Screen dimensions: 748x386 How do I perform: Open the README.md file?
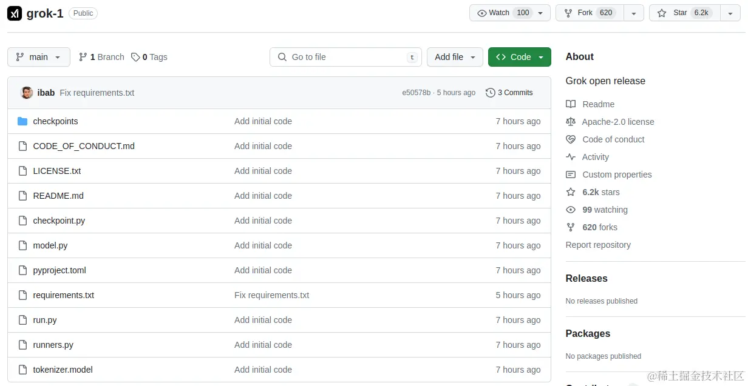(x=58, y=196)
